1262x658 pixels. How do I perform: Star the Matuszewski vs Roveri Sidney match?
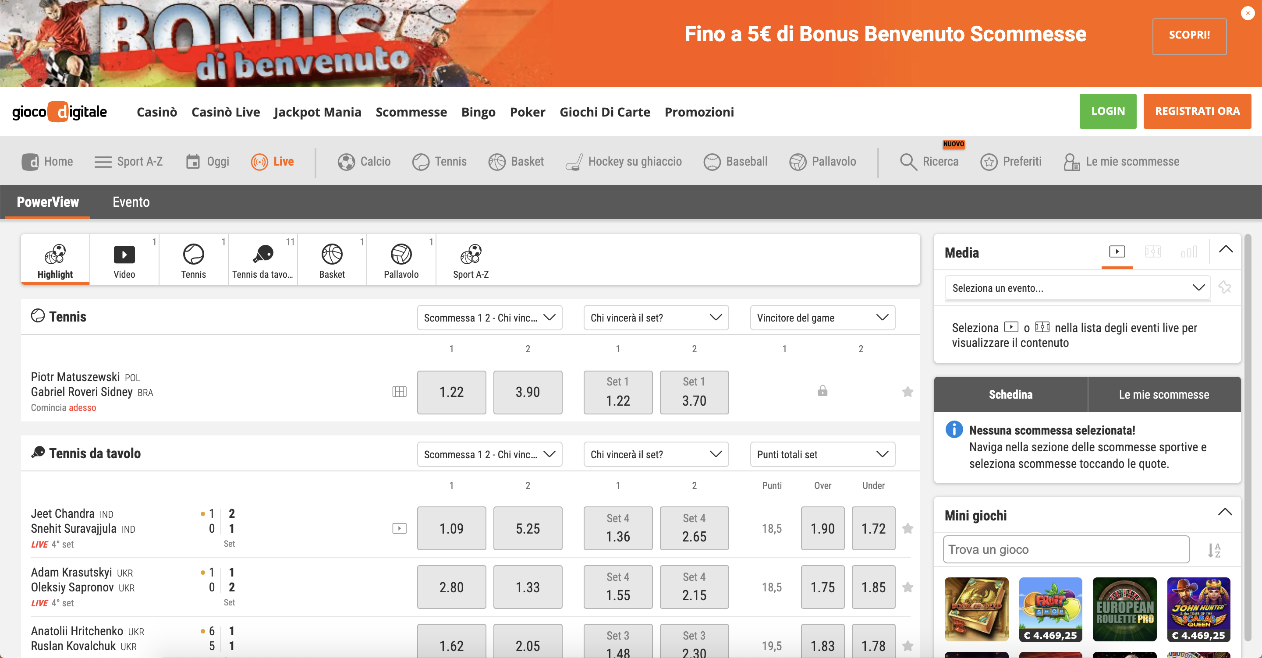pos(909,392)
